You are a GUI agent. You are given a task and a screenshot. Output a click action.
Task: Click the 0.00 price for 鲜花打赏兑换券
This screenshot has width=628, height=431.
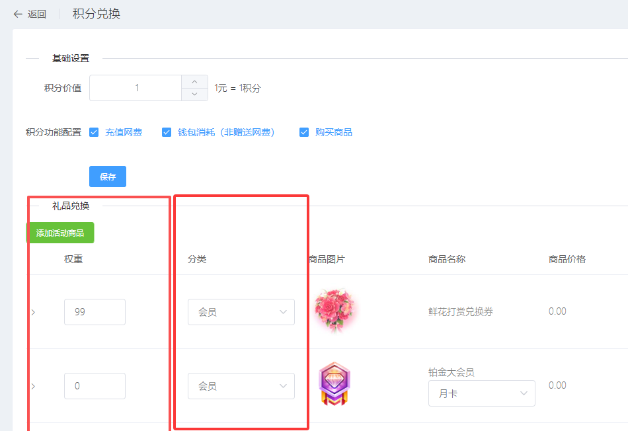click(x=557, y=311)
